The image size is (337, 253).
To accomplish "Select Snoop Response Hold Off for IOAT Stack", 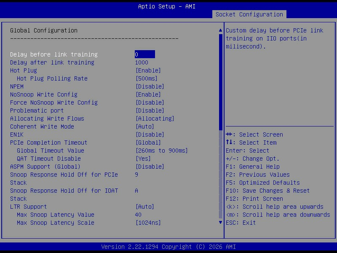I will point(64,195).
